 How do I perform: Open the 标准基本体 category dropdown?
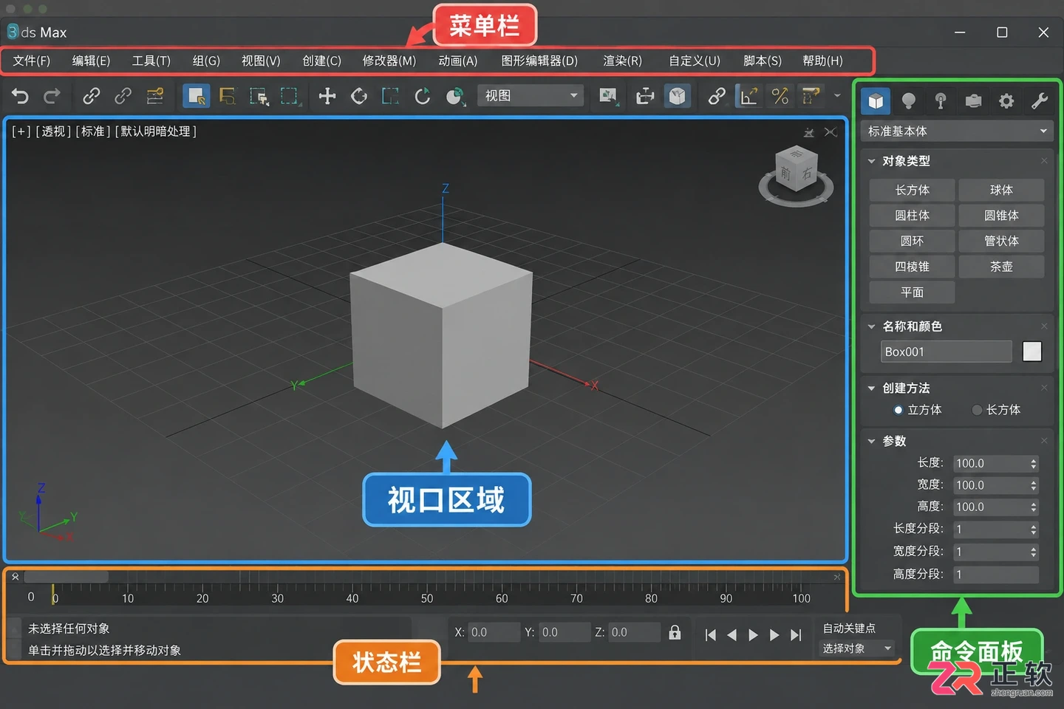tap(957, 131)
